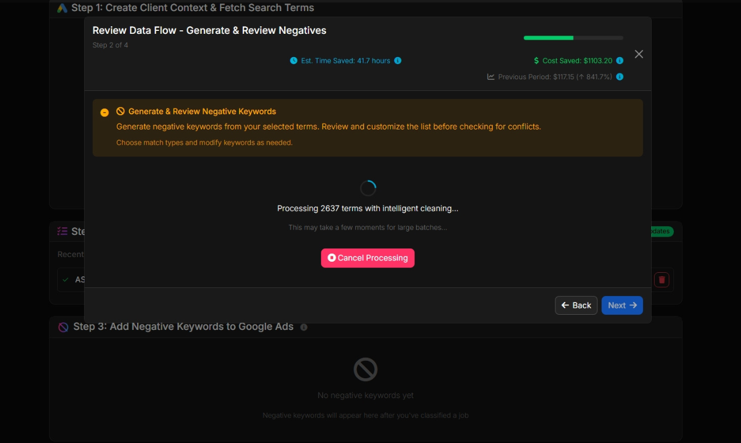Proceed using the Next button
The height and width of the screenshot is (443, 741).
click(x=622, y=305)
